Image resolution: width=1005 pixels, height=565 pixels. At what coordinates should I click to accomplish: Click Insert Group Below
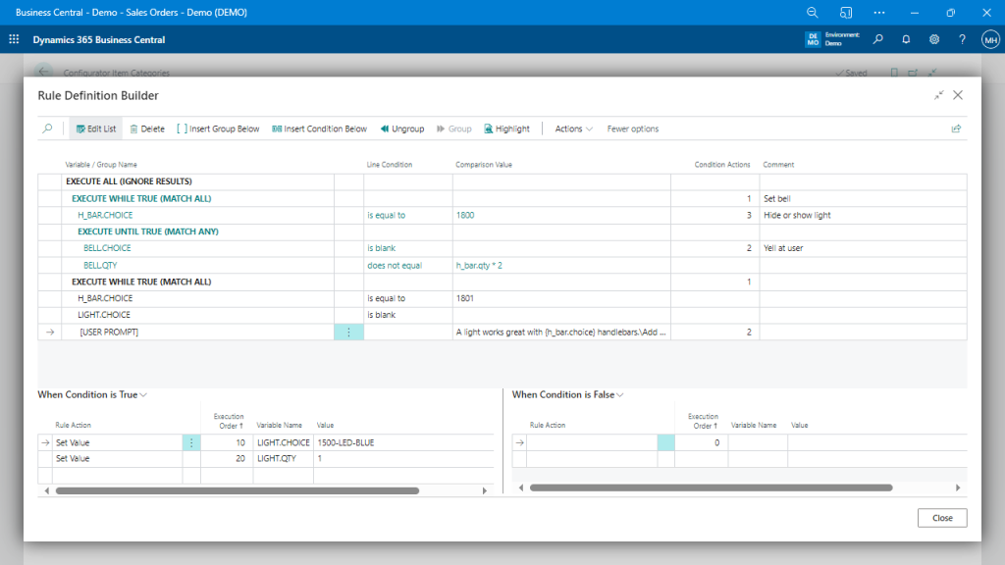(x=218, y=128)
